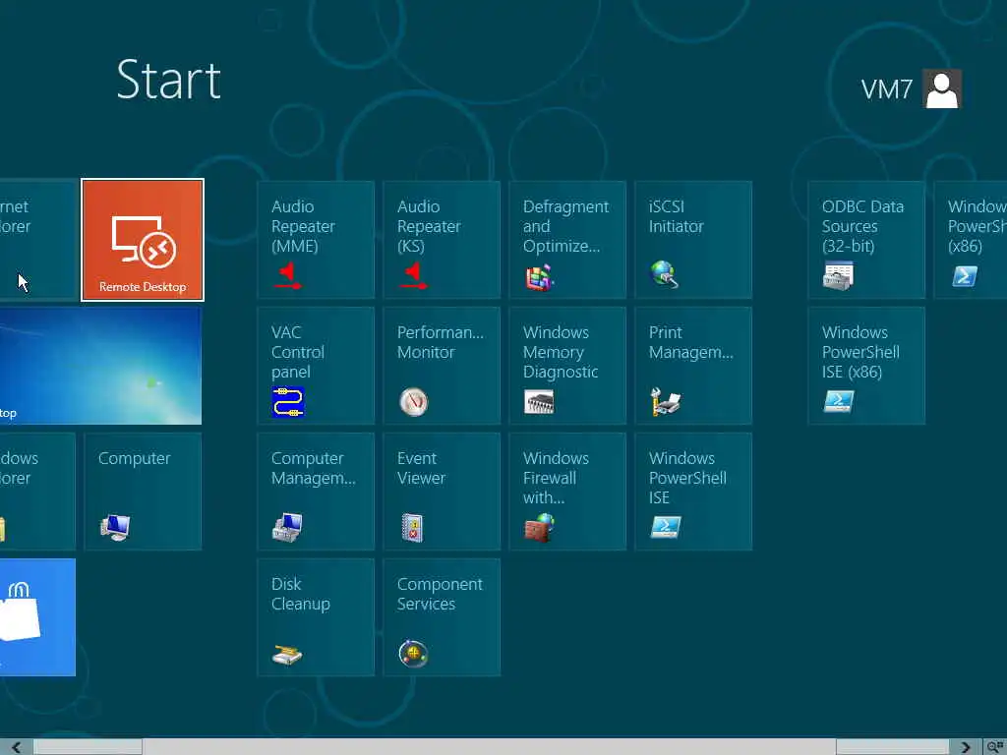
Task: Open ODBC Data Sources (32-bit) tile
Action: coord(866,240)
